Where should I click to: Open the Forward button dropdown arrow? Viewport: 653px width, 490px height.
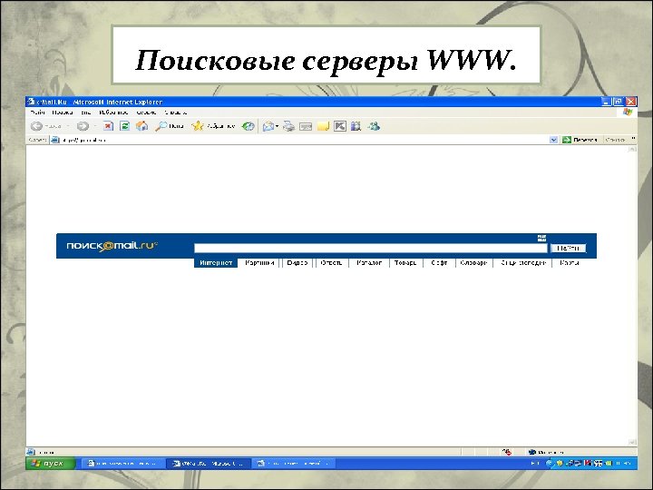95,126
